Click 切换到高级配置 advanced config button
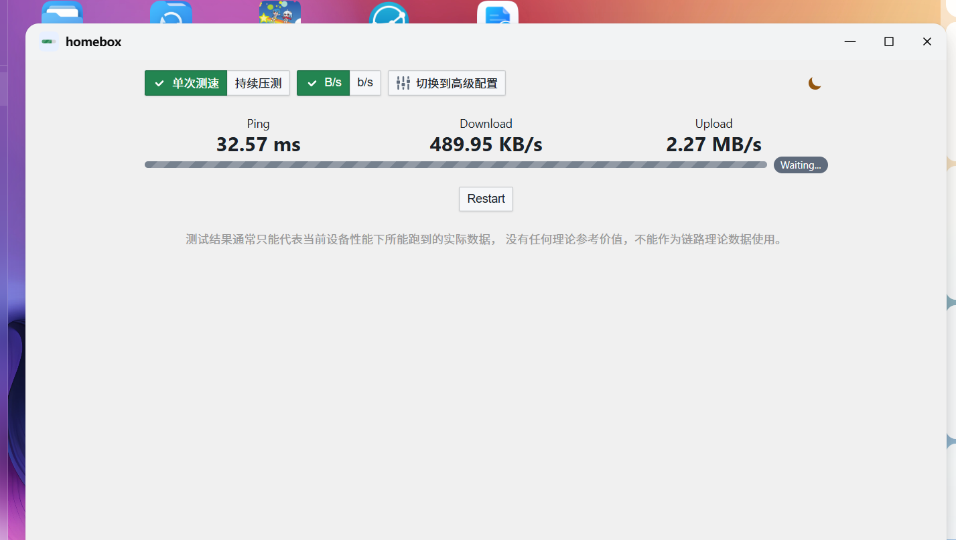Viewport: 956px width, 540px height. 447,83
